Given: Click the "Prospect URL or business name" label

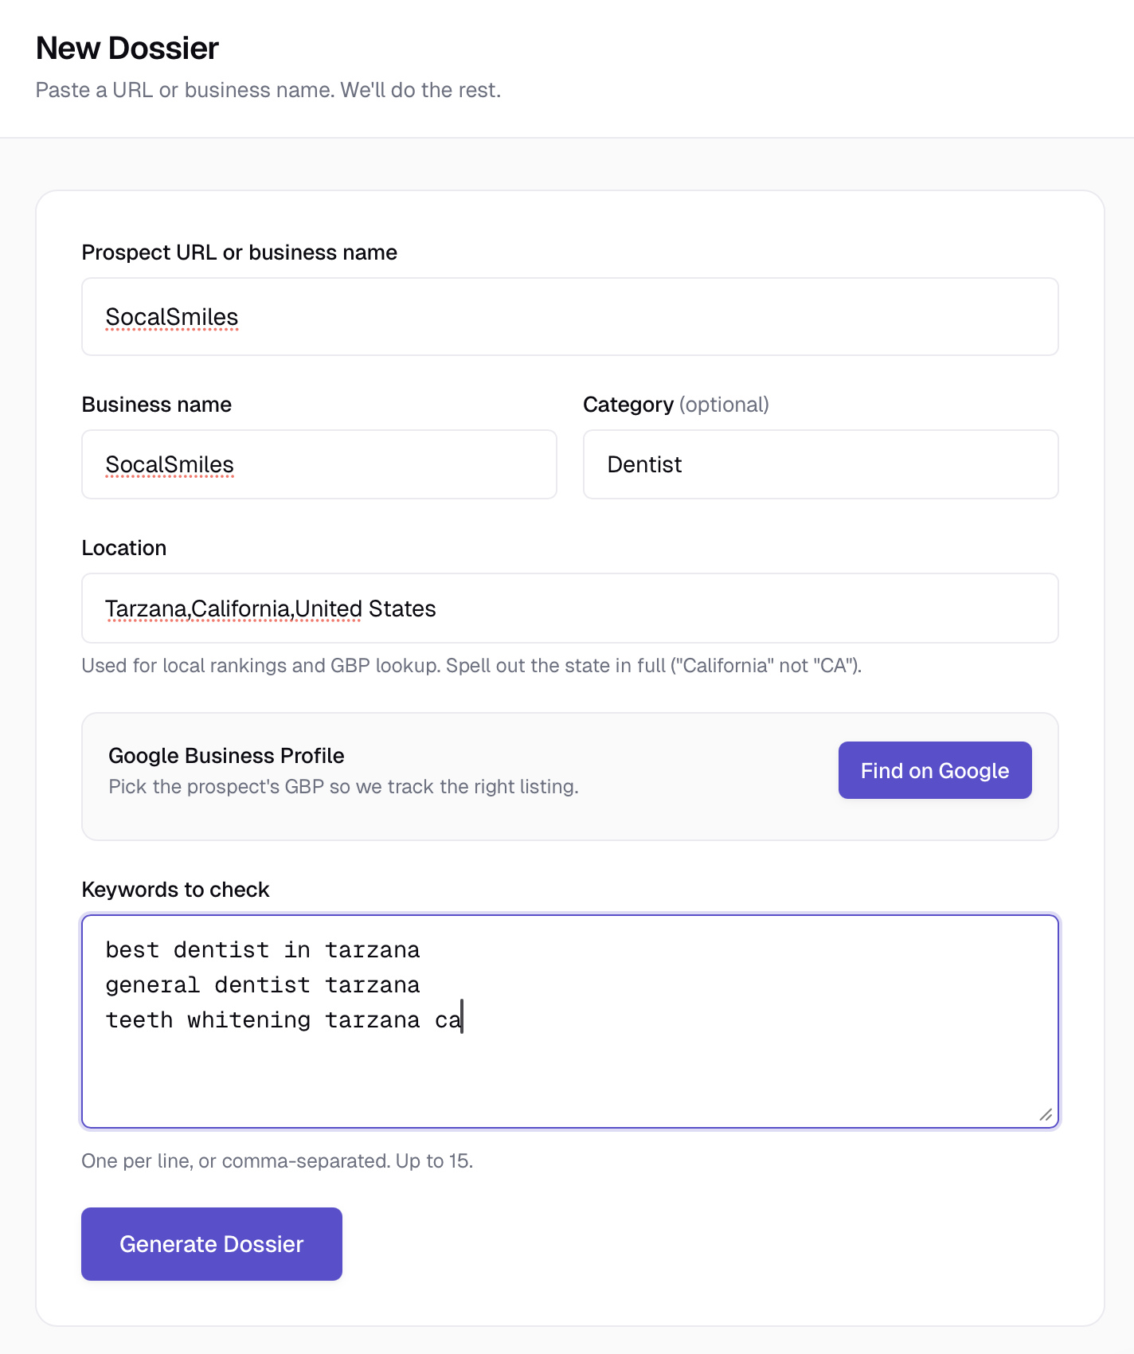Looking at the screenshot, I should pyautogui.click(x=240, y=252).
